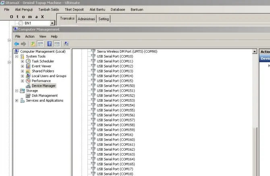Open the Alat Bantu menu
Screen dimensions: 270x176
point(97,10)
